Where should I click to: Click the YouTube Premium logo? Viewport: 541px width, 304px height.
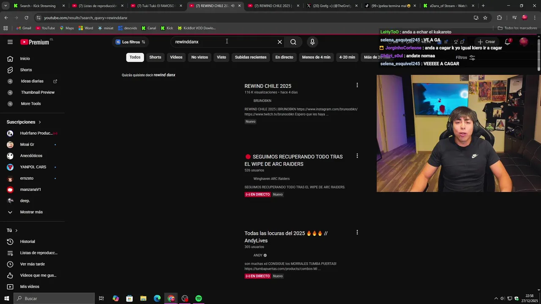coord(36,42)
